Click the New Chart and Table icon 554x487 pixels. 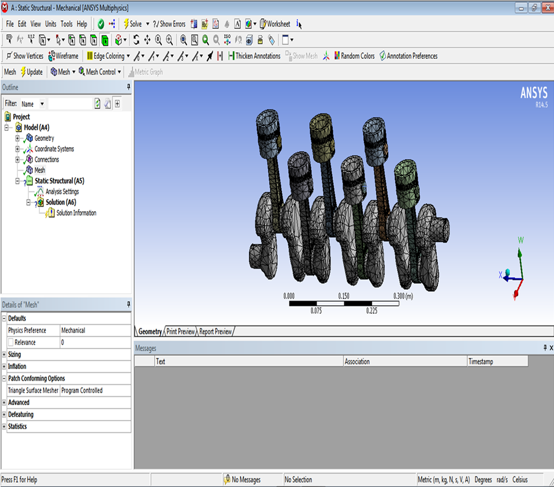pos(215,24)
